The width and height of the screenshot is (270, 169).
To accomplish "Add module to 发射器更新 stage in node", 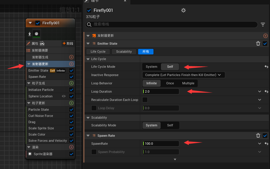I will pyautogui.click(x=71, y=64).
